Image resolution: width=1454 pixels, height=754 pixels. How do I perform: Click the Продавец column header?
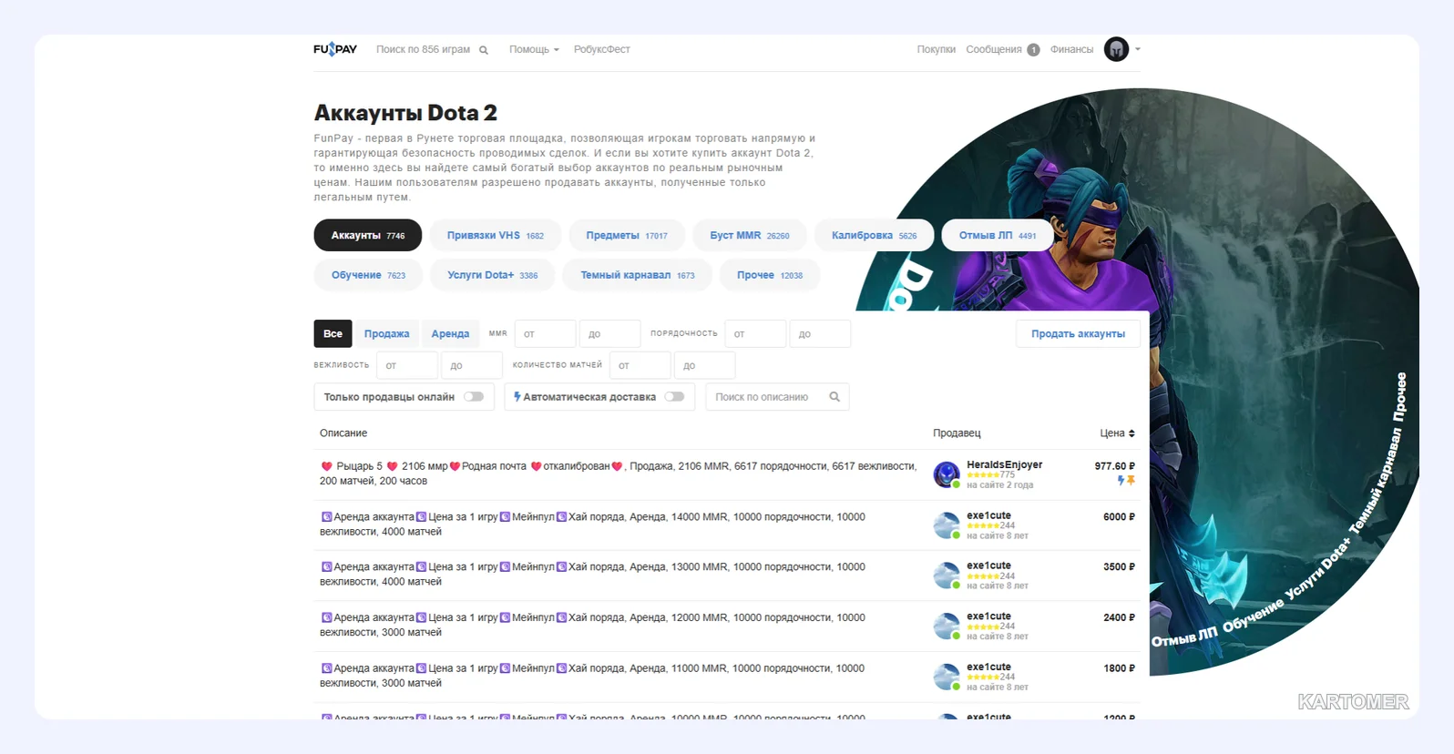pos(957,433)
